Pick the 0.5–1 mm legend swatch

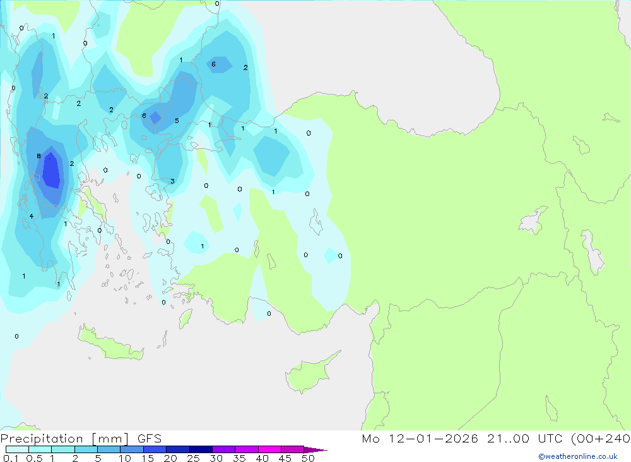click(40, 449)
